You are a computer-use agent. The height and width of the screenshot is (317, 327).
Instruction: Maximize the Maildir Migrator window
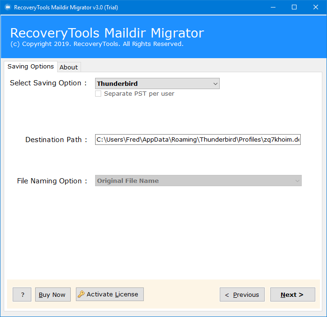tap(294, 8)
